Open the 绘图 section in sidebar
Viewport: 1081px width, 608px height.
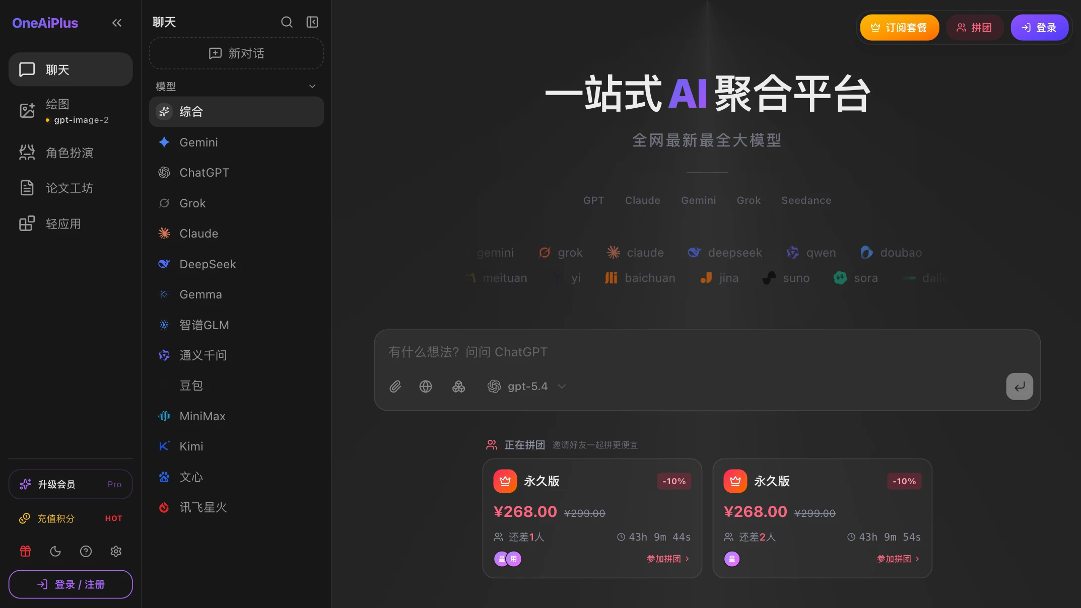pyautogui.click(x=71, y=111)
